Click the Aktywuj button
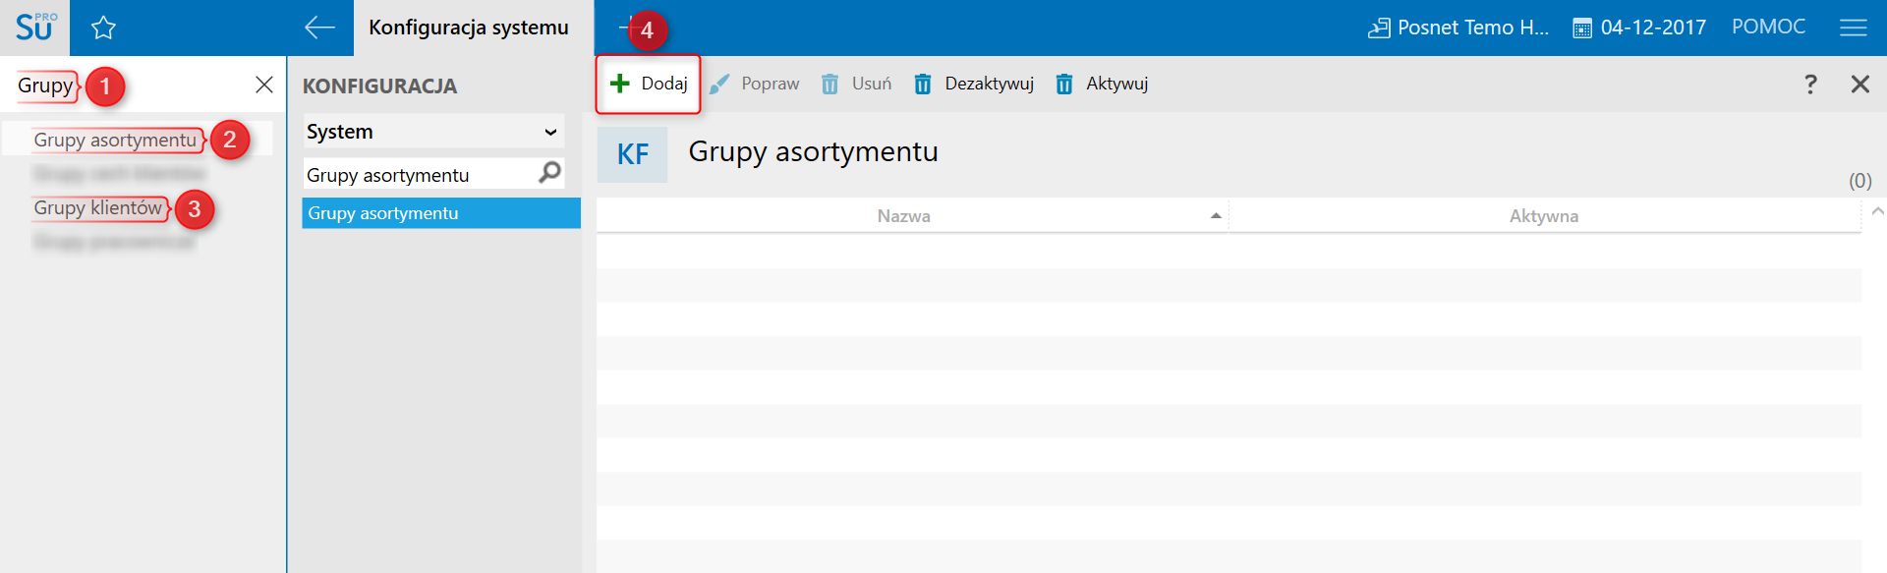1887x573 pixels. (1102, 84)
